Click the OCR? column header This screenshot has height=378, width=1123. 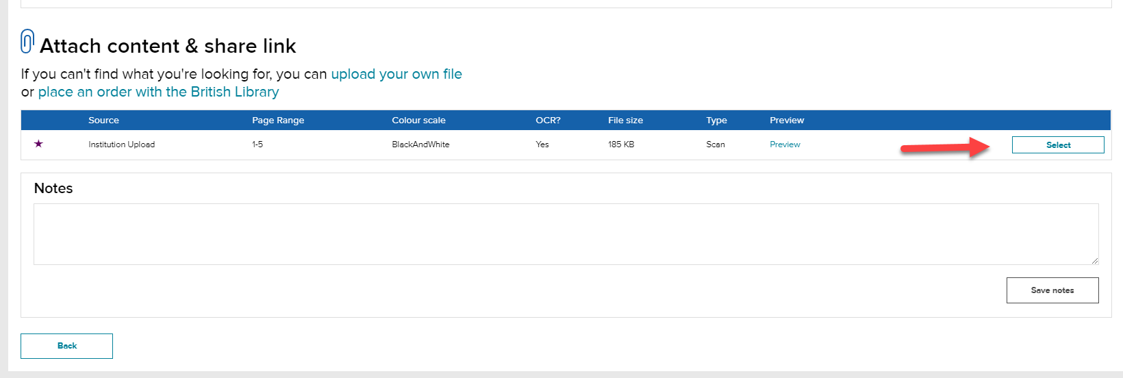point(548,121)
